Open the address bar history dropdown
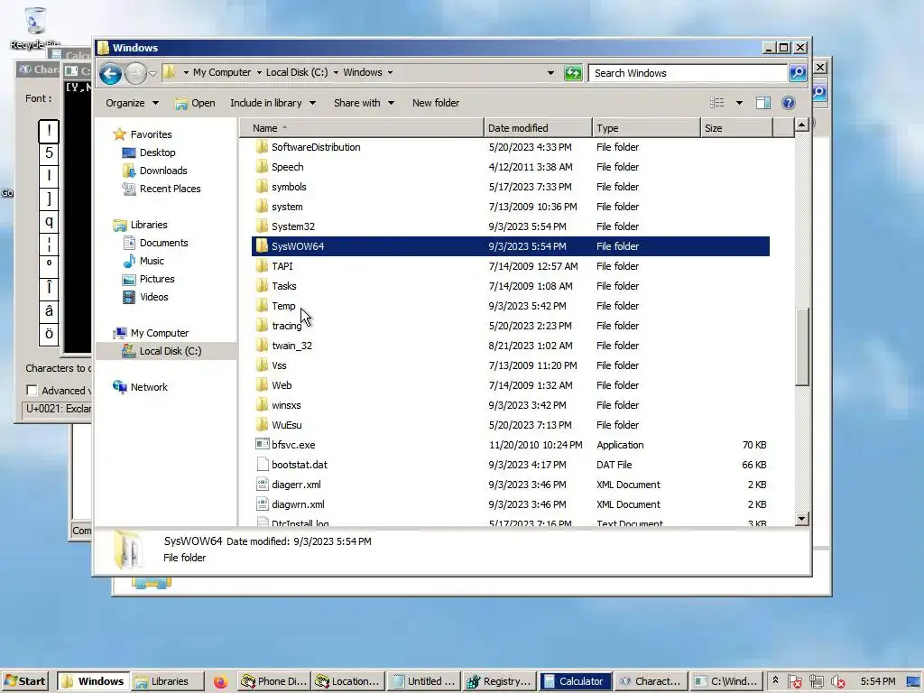924x693 pixels. tap(550, 73)
